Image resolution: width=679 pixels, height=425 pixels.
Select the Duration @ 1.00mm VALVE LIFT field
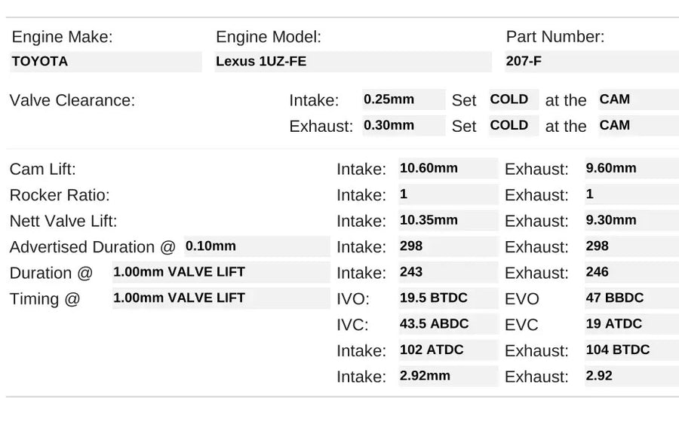(x=220, y=272)
